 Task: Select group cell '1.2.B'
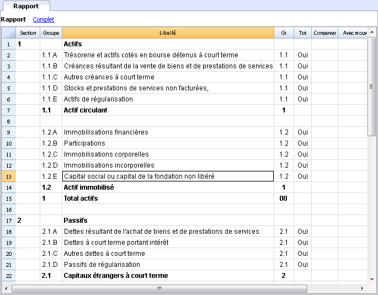coord(51,143)
